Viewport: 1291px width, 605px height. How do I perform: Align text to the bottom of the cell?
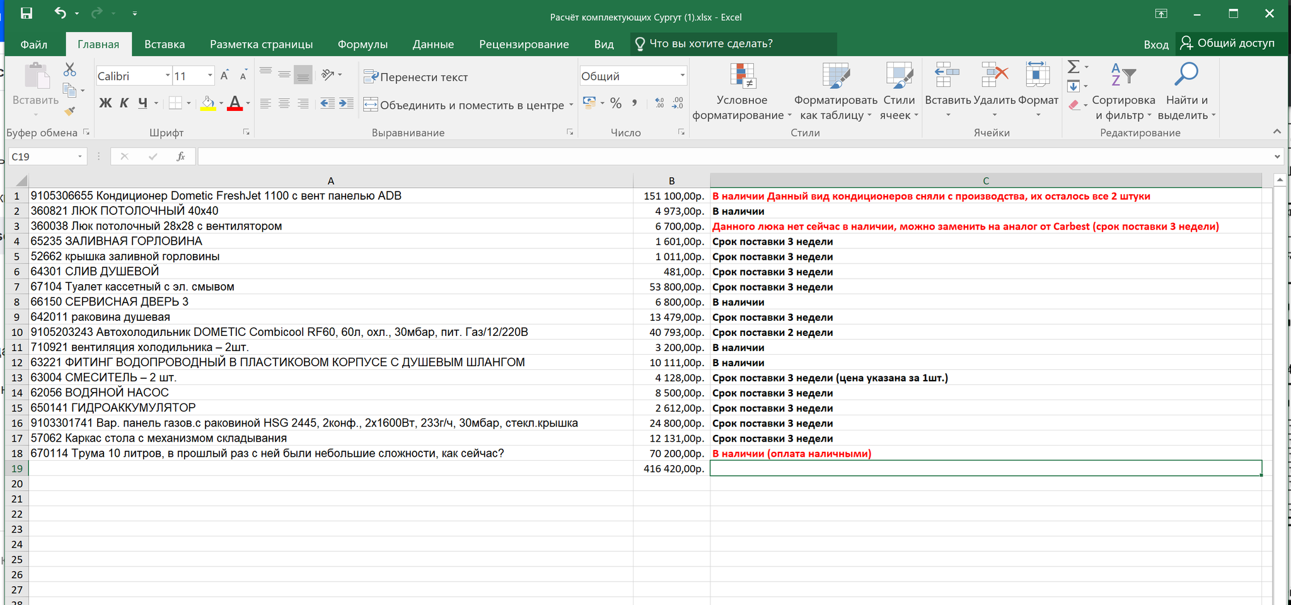[303, 76]
